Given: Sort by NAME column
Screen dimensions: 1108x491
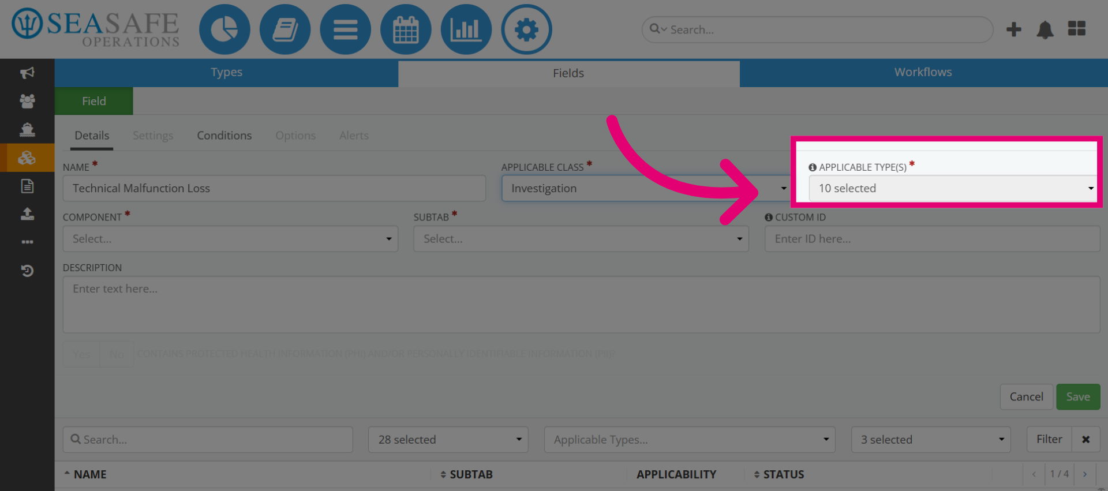Looking at the screenshot, I should pyautogui.click(x=85, y=474).
